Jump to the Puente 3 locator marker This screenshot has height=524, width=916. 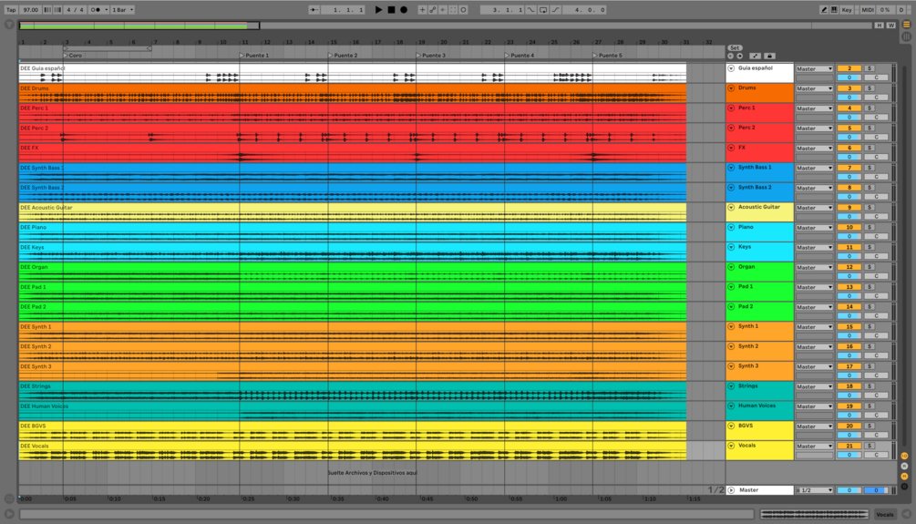point(432,56)
